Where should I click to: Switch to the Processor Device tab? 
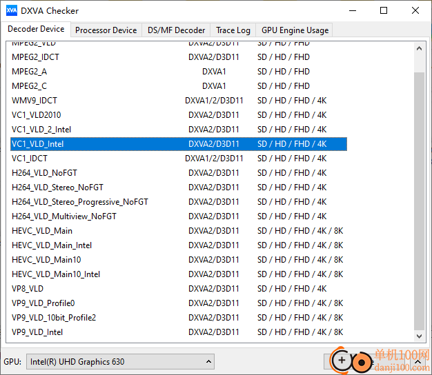coord(106,30)
